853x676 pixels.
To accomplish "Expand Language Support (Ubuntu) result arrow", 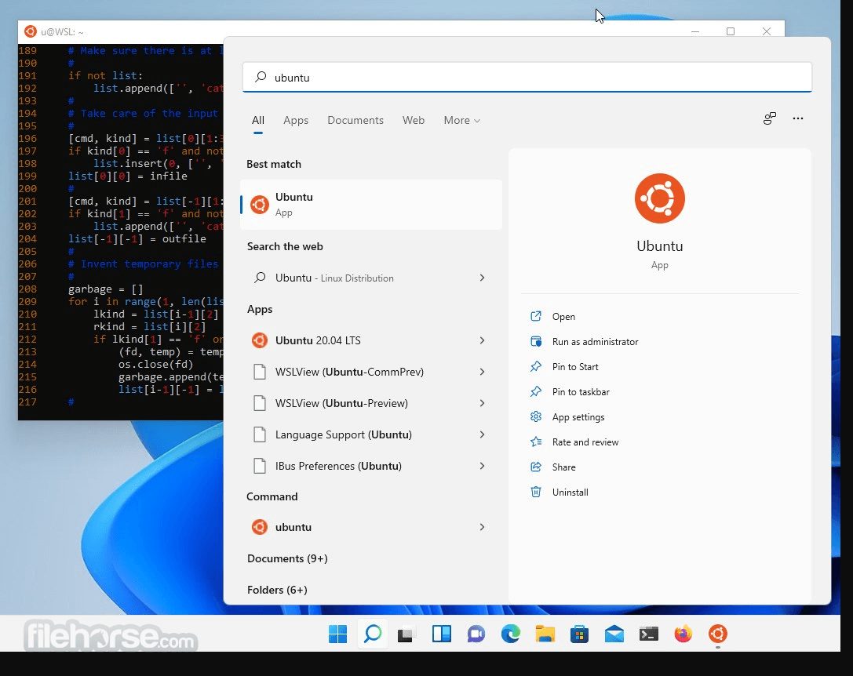I will coord(482,434).
